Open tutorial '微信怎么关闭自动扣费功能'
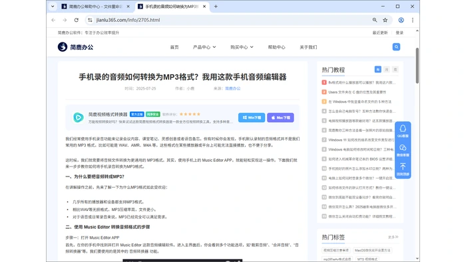The height and width of the screenshot is (262, 466). pyautogui.click(x=362, y=216)
